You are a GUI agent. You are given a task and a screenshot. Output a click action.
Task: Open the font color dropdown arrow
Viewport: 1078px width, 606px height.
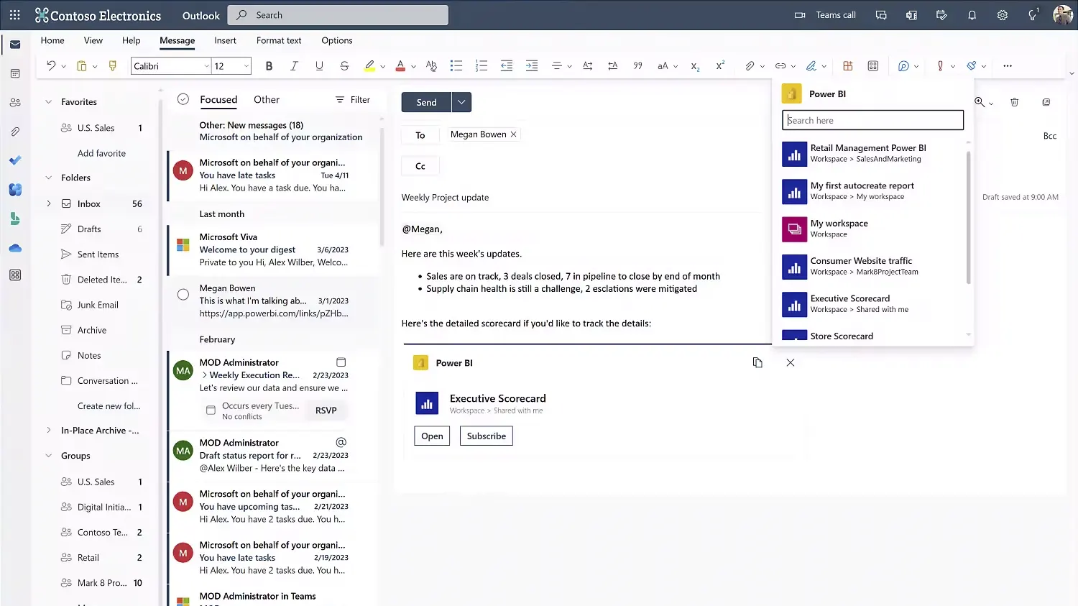413,66
